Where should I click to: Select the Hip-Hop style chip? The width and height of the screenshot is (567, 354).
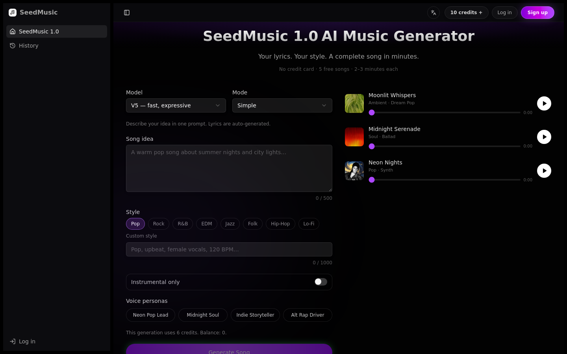(x=280, y=224)
